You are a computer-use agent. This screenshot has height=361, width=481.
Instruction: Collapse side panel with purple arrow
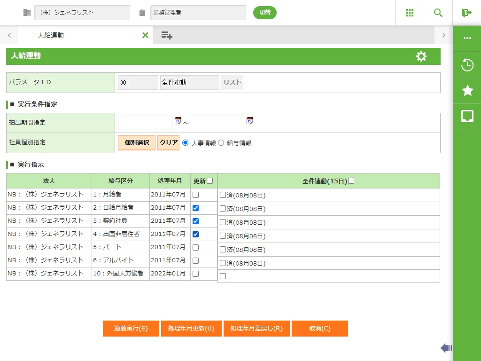click(446, 348)
